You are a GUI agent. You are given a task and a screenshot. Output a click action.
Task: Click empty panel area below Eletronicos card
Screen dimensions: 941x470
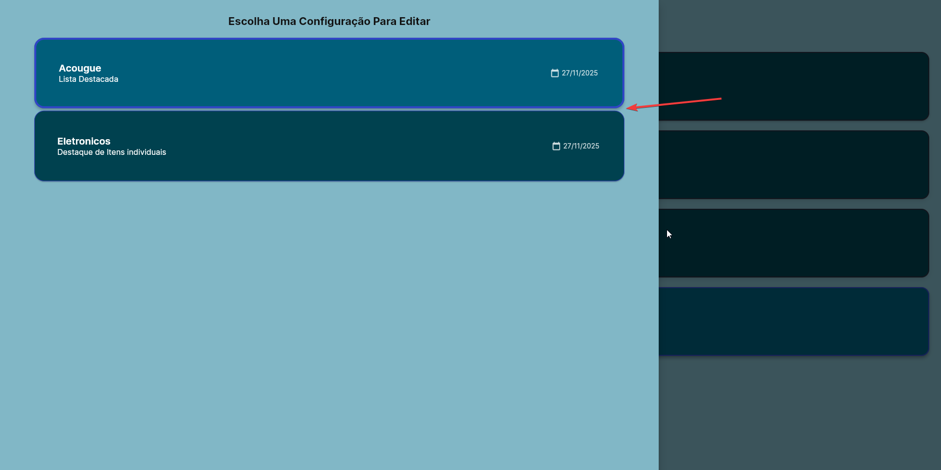click(x=328, y=319)
